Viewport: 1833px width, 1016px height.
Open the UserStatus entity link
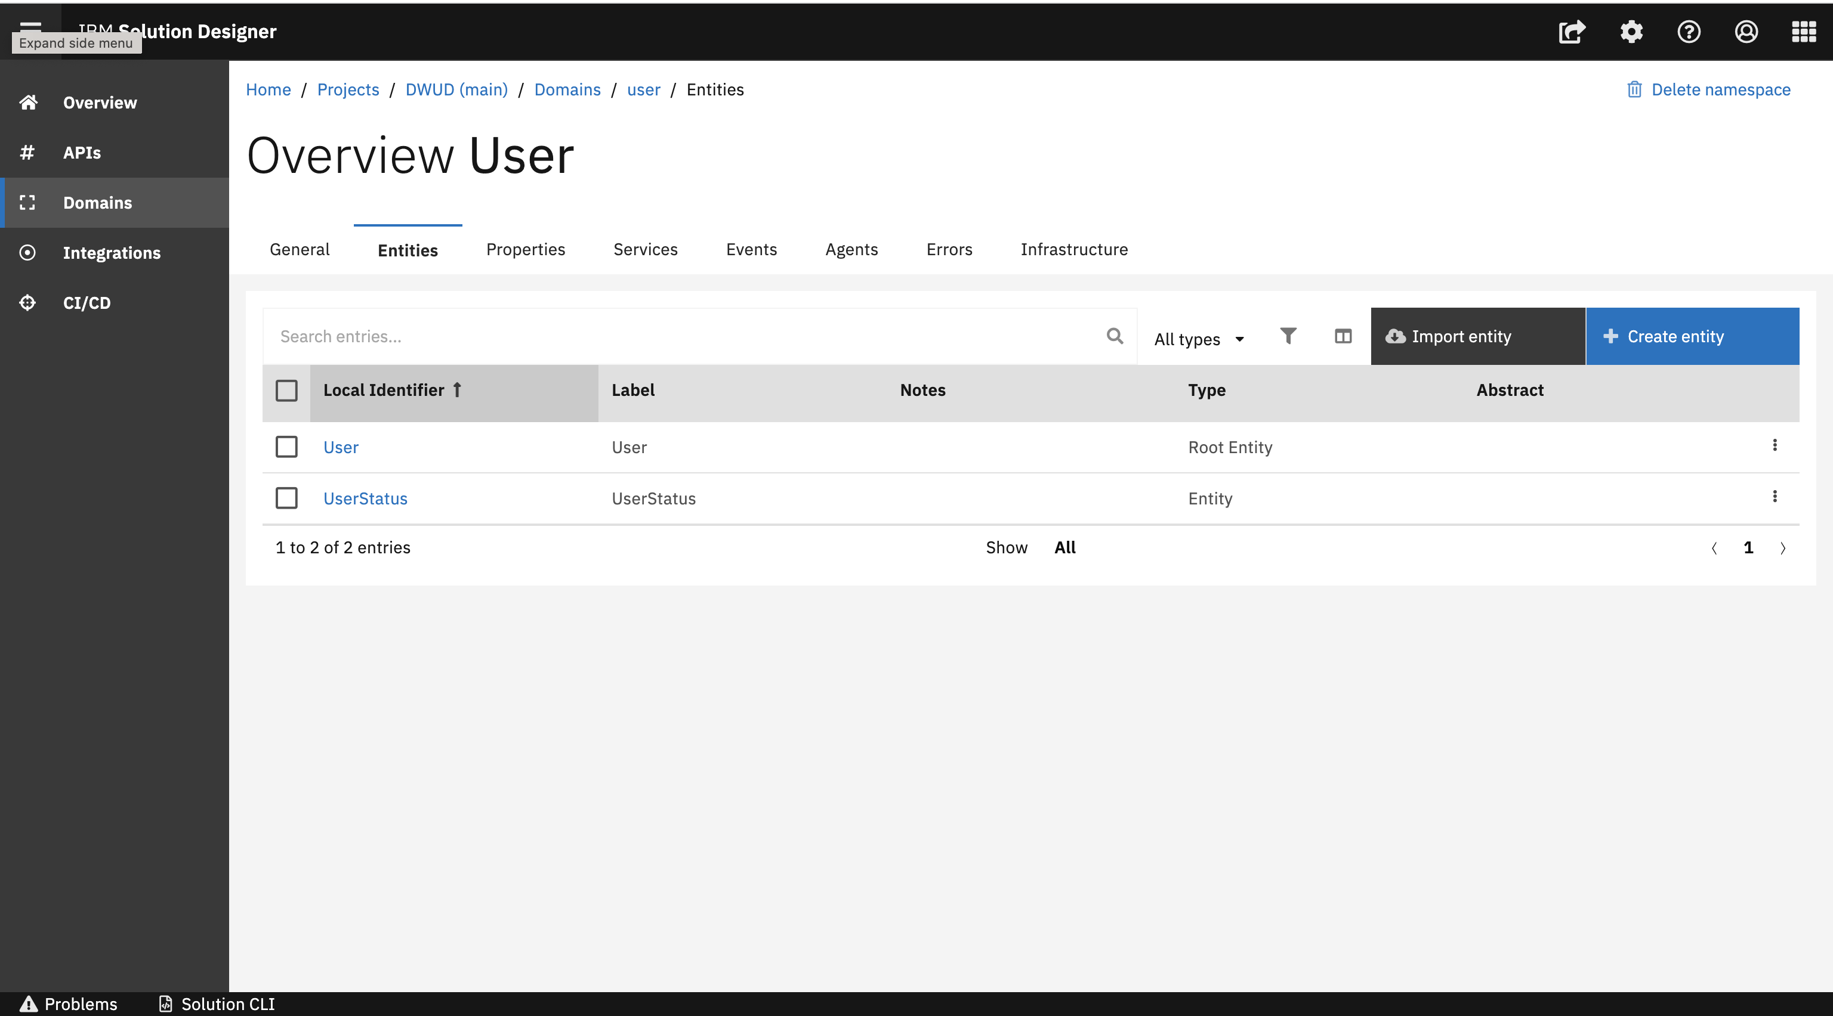365,498
